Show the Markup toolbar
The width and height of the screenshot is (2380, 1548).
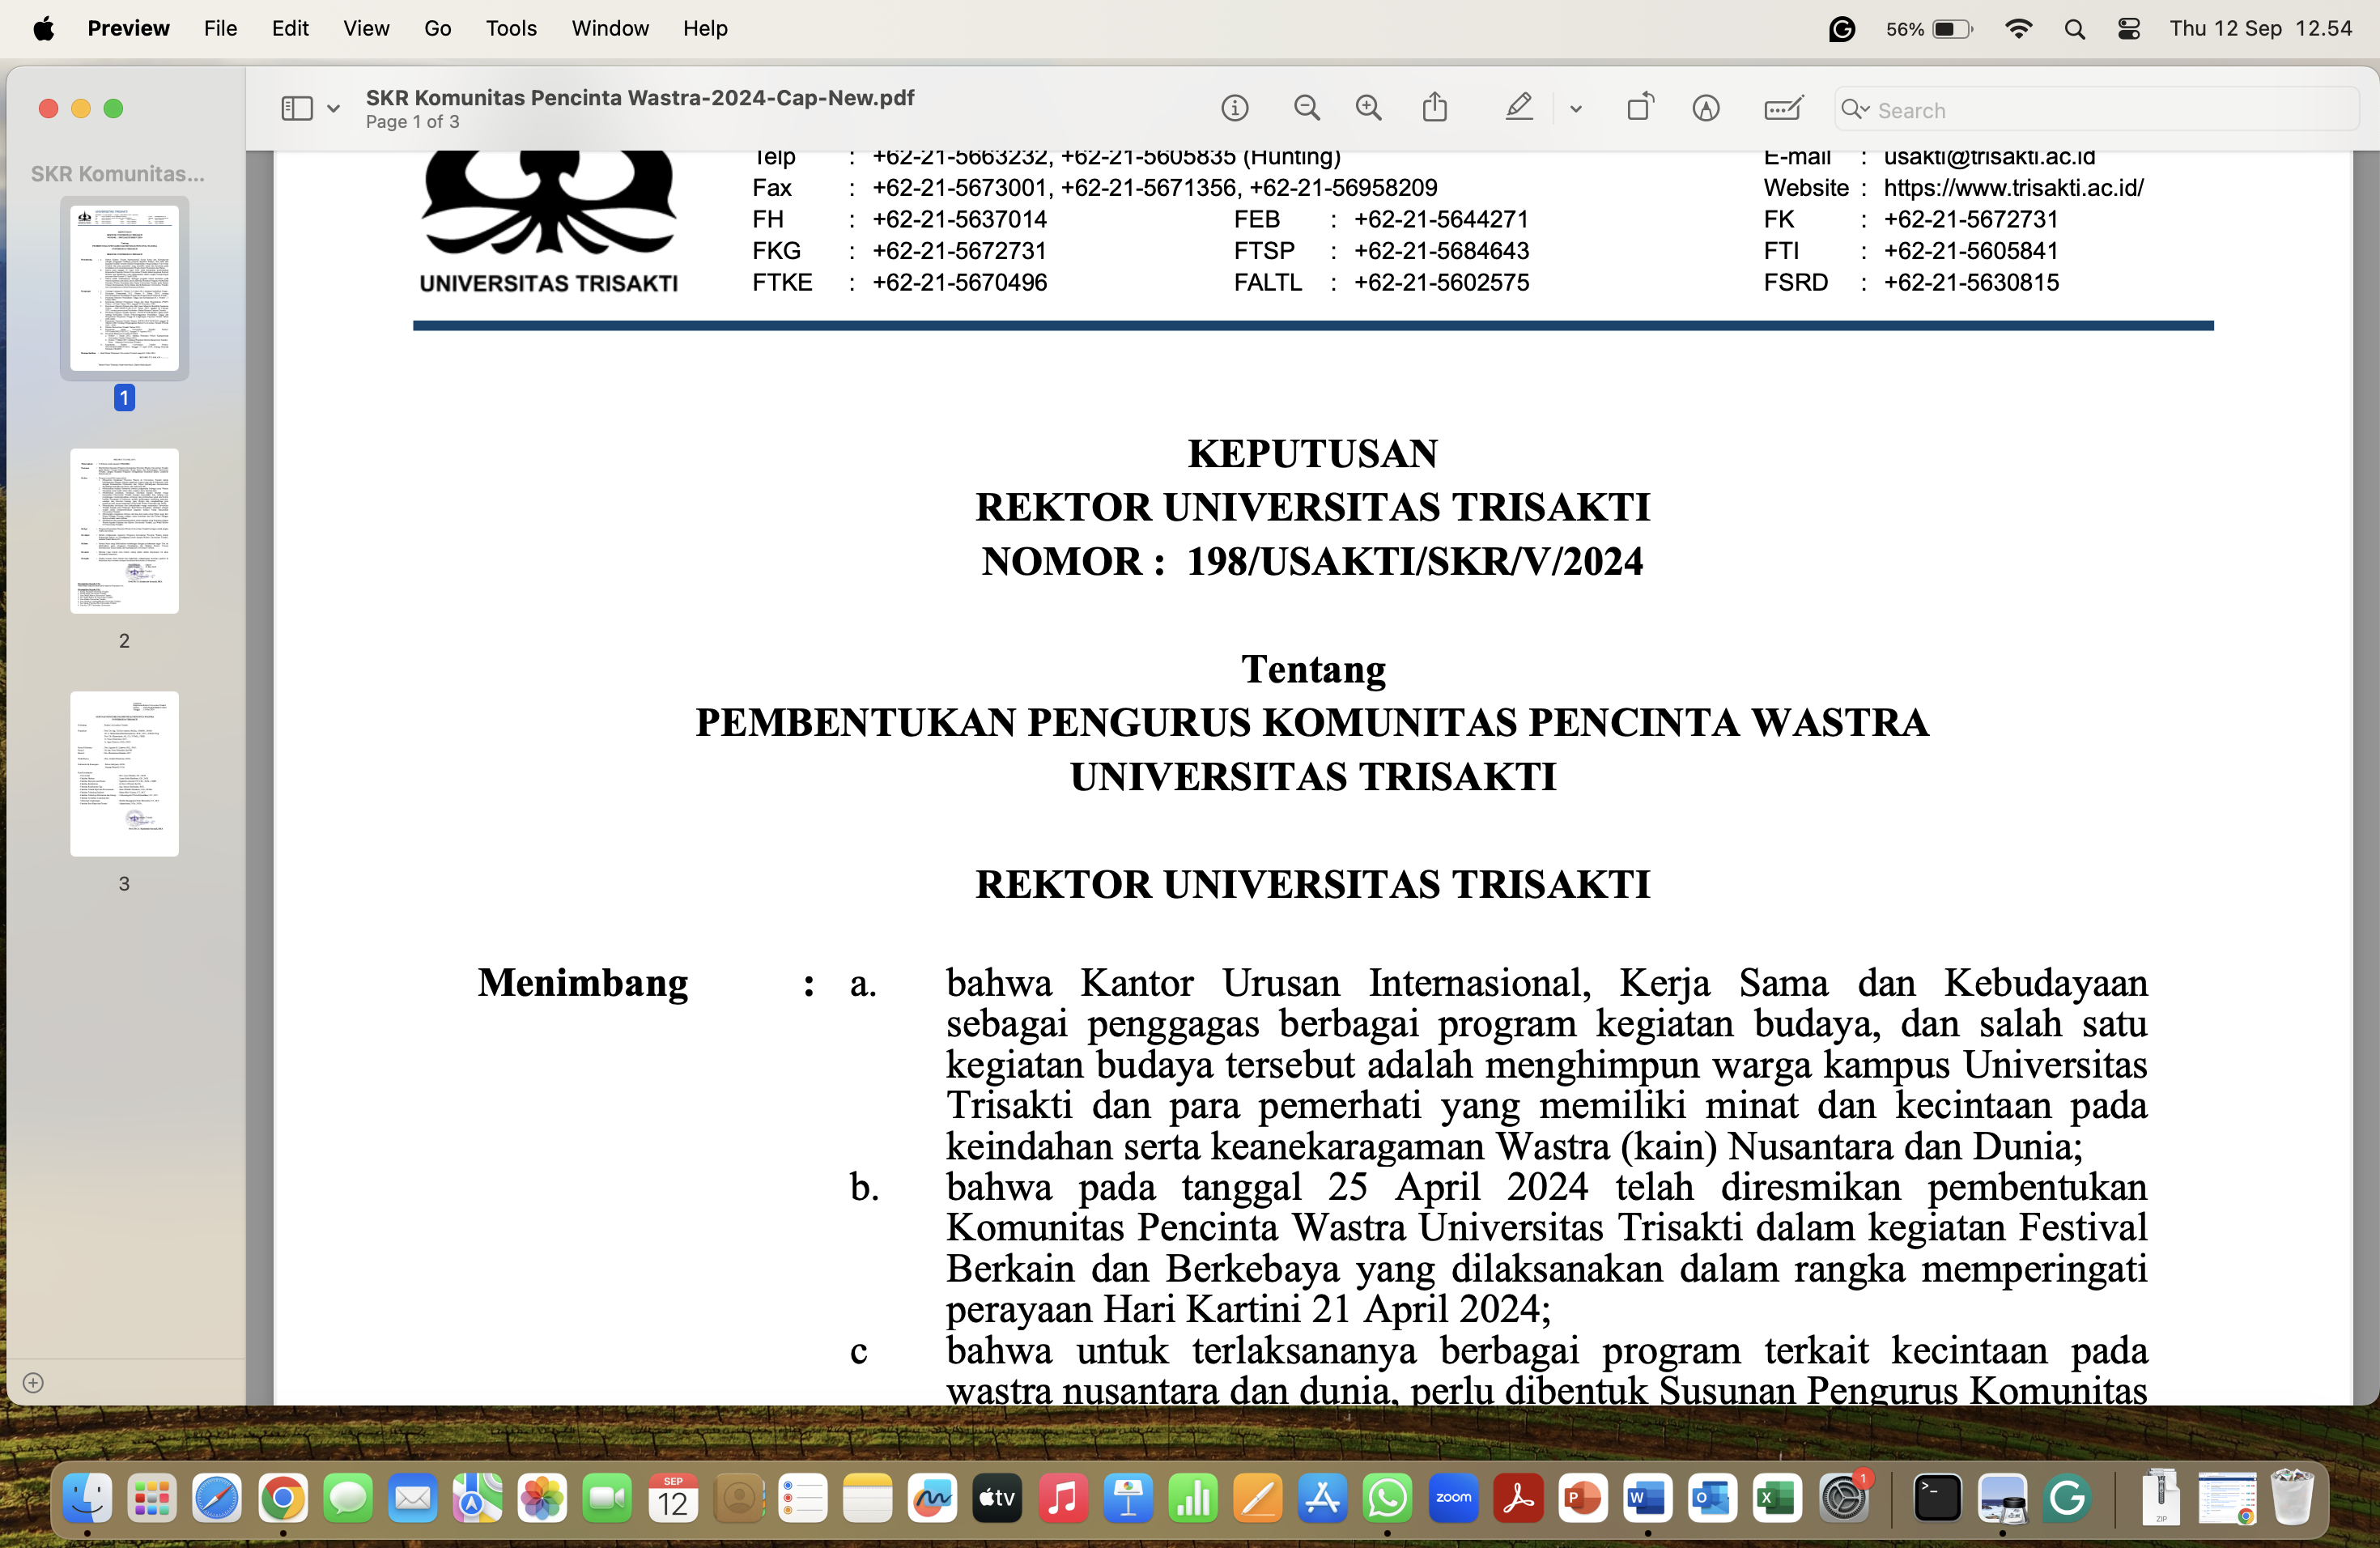[1706, 108]
